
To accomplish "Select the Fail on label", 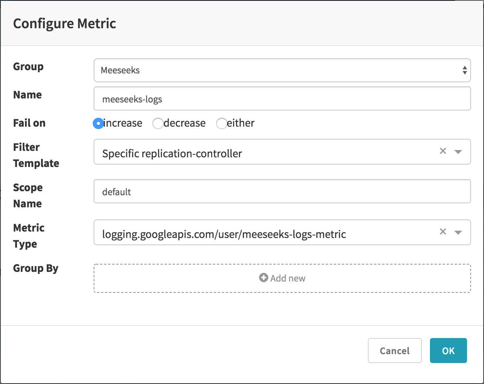I will [29, 123].
